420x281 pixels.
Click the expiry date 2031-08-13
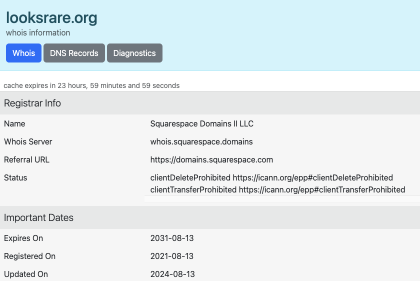click(172, 238)
